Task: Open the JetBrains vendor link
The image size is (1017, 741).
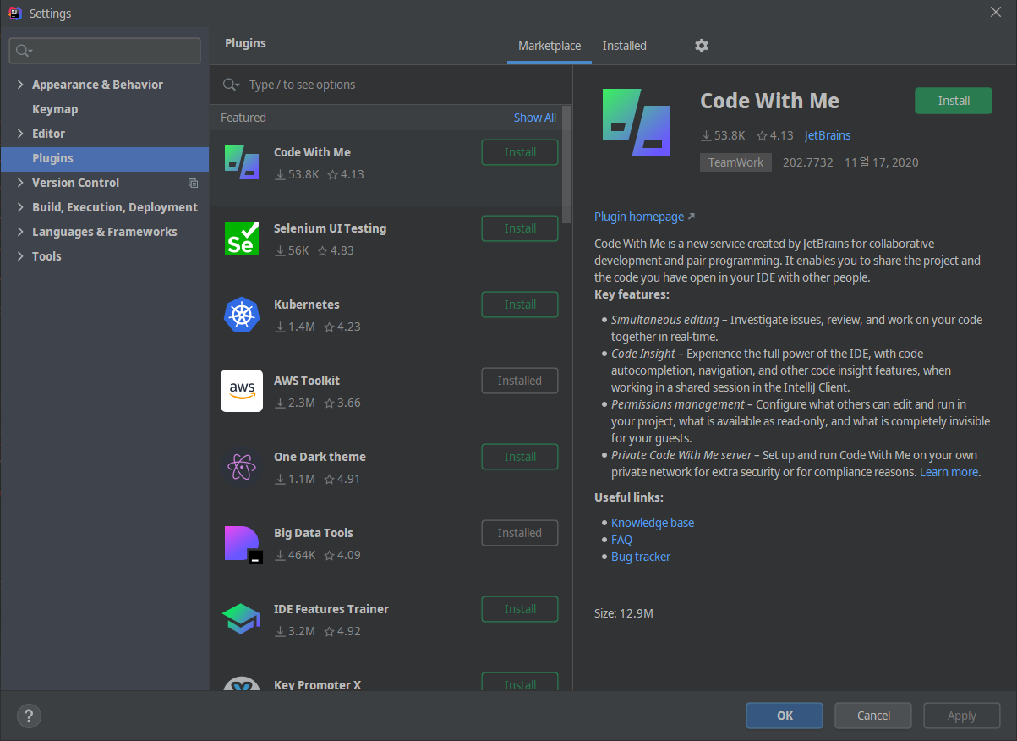Action: 828,135
